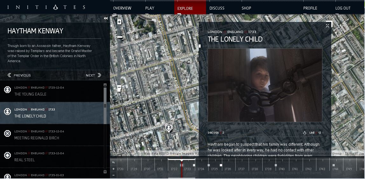Viewport: 365px width, 179px height.
Task: Open the Shop tab
Action: tap(246, 8)
